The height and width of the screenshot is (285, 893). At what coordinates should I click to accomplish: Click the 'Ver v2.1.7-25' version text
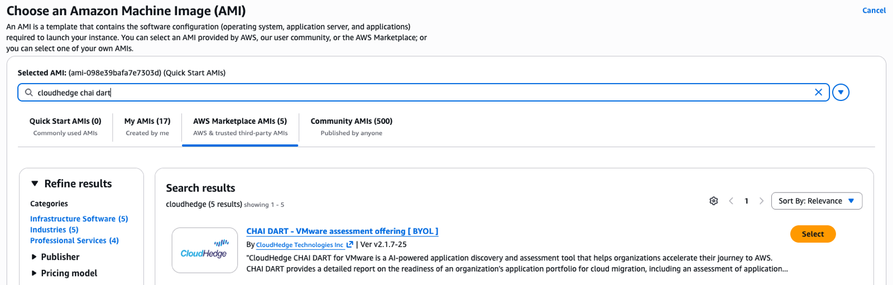[x=383, y=244]
